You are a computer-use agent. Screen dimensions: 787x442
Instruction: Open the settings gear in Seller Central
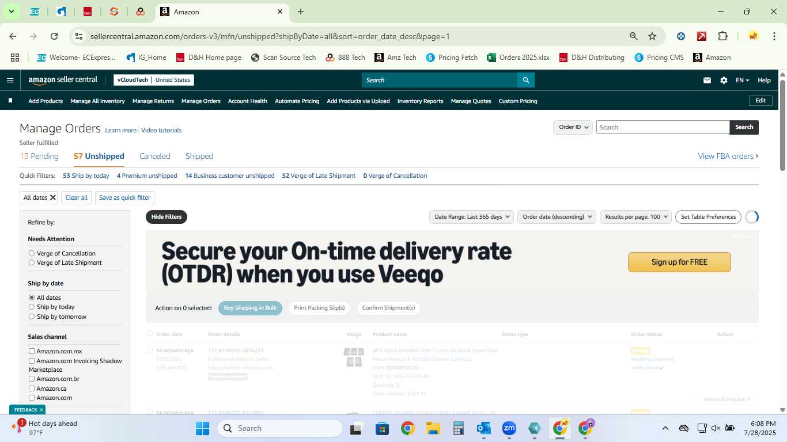click(x=724, y=81)
